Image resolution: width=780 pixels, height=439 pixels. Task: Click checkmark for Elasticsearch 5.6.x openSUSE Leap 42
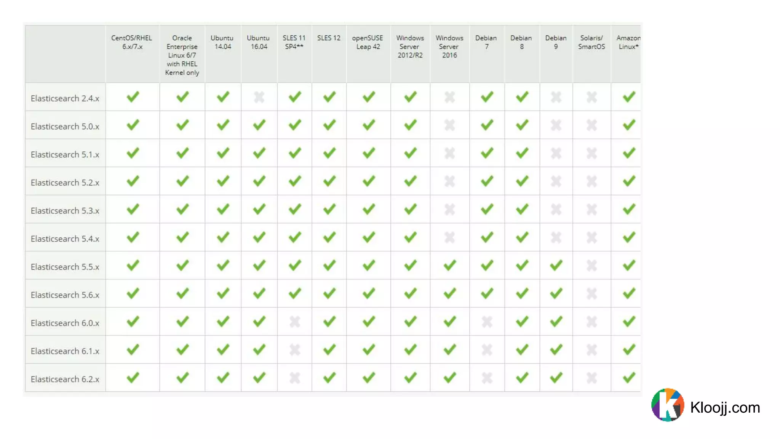(368, 293)
